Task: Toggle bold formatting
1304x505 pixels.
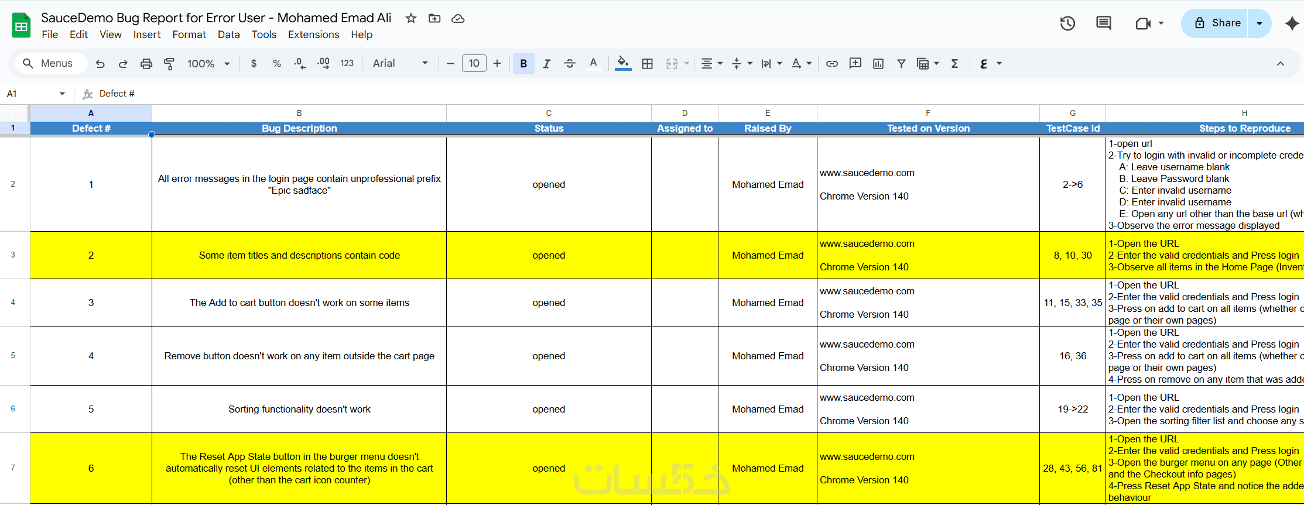Action: pyautogui.click(x=523, y=64)
